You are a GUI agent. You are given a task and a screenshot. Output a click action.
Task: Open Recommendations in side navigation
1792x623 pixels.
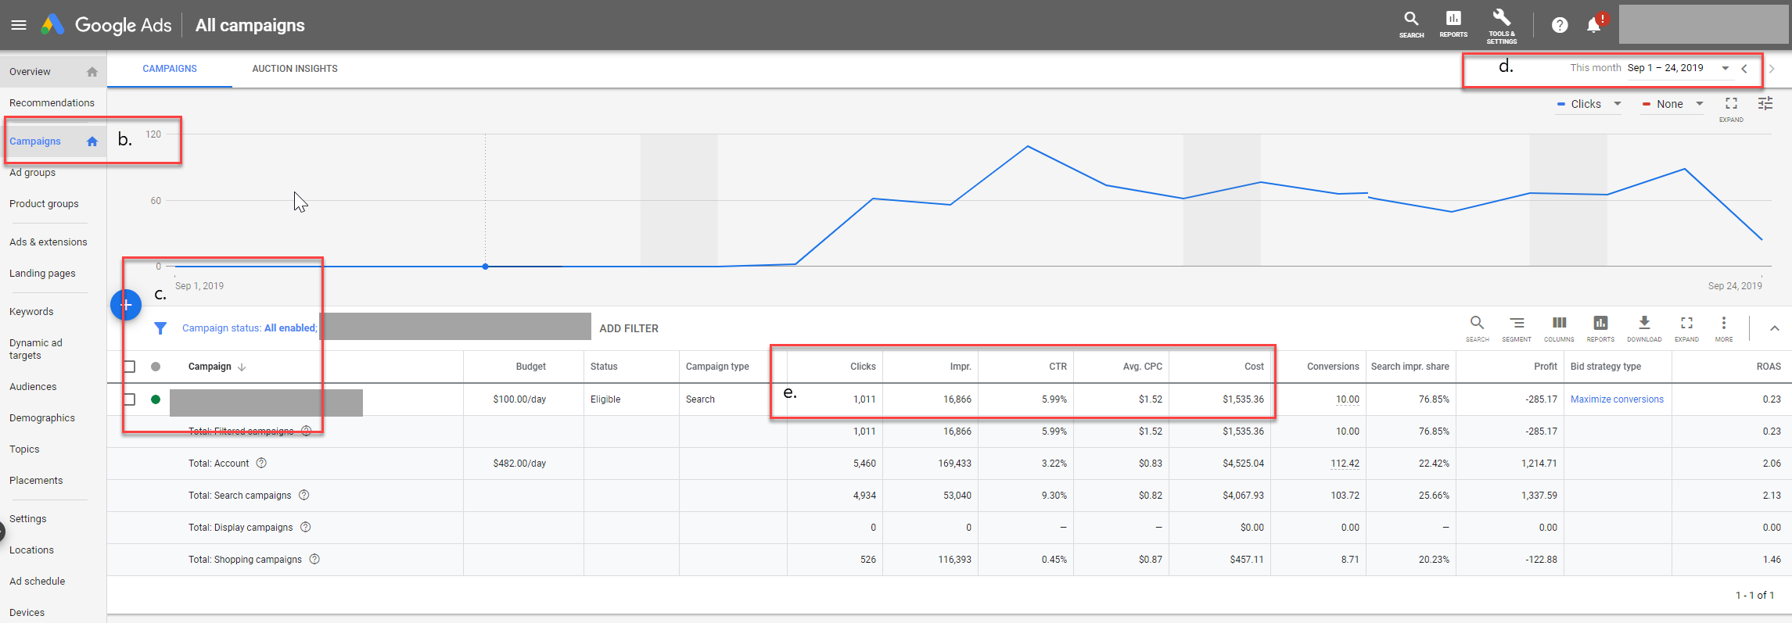pos(52,103)
